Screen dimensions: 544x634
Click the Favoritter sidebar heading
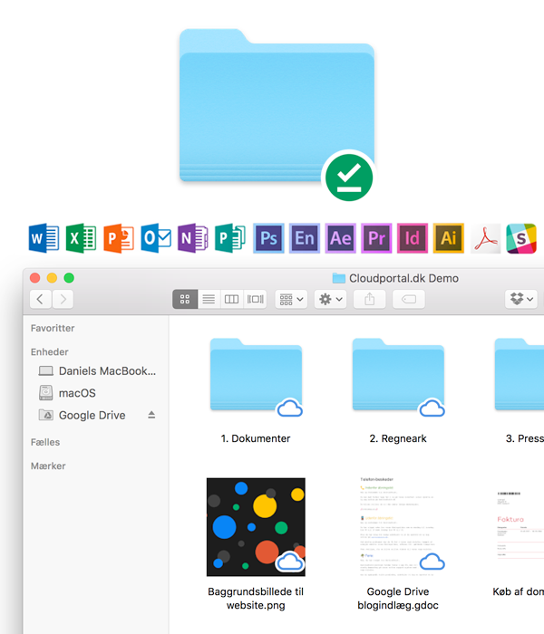53,328
